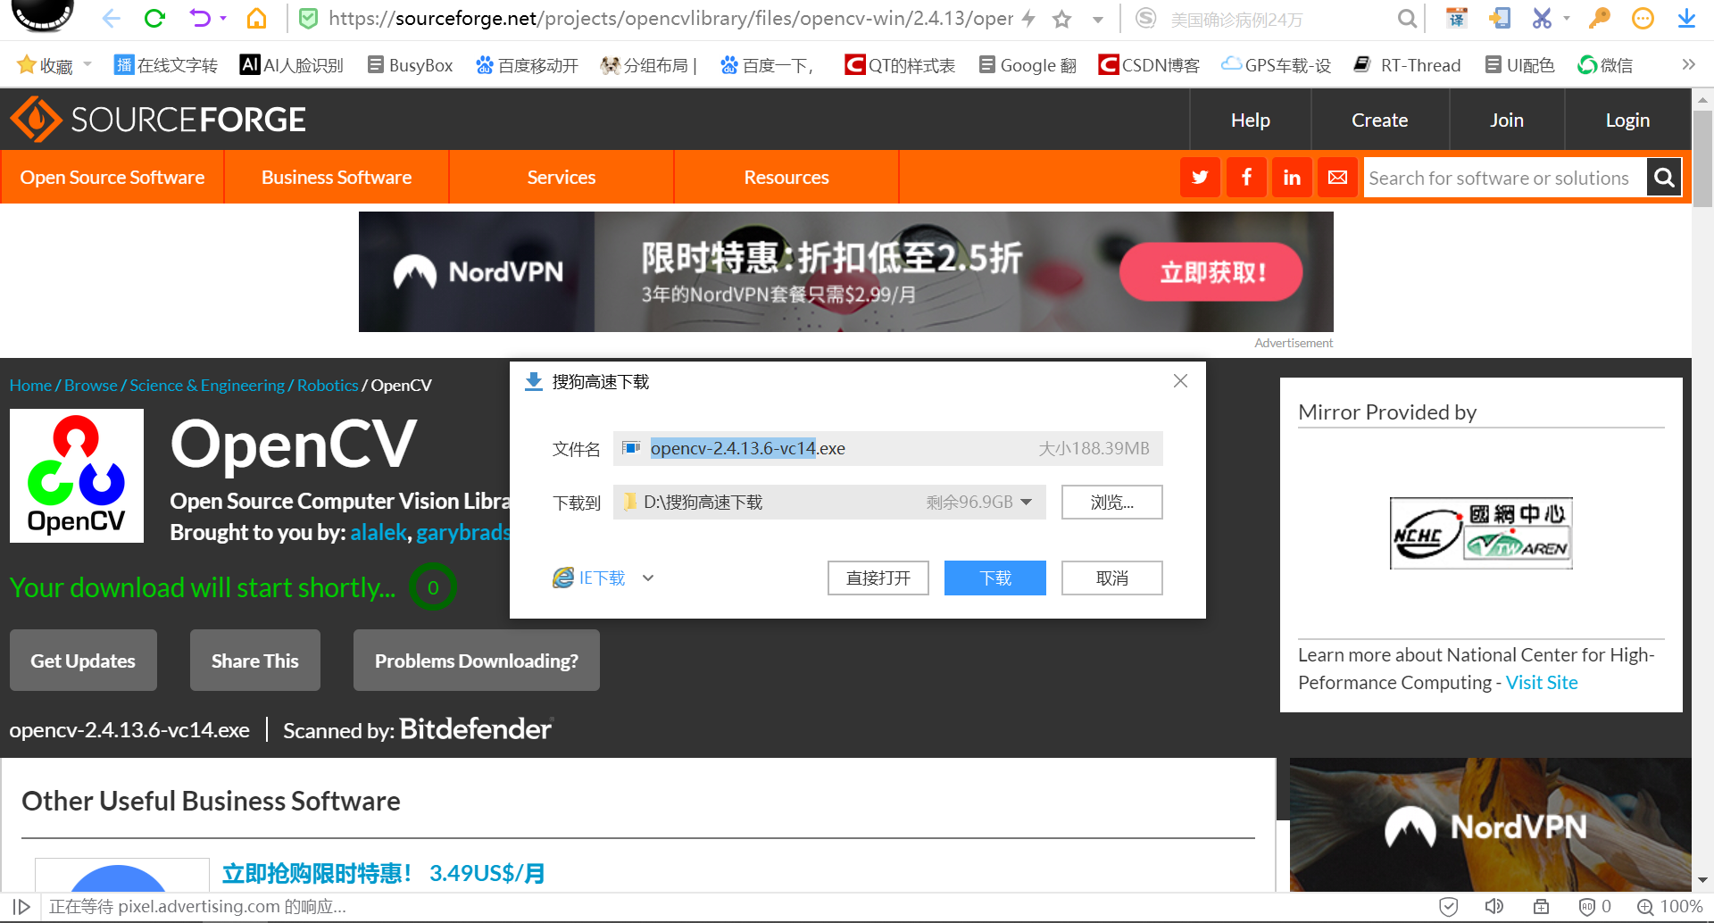Focus the SourceForge search input field
This screenshot has width=1714, height=923.
click(1505, 178)
